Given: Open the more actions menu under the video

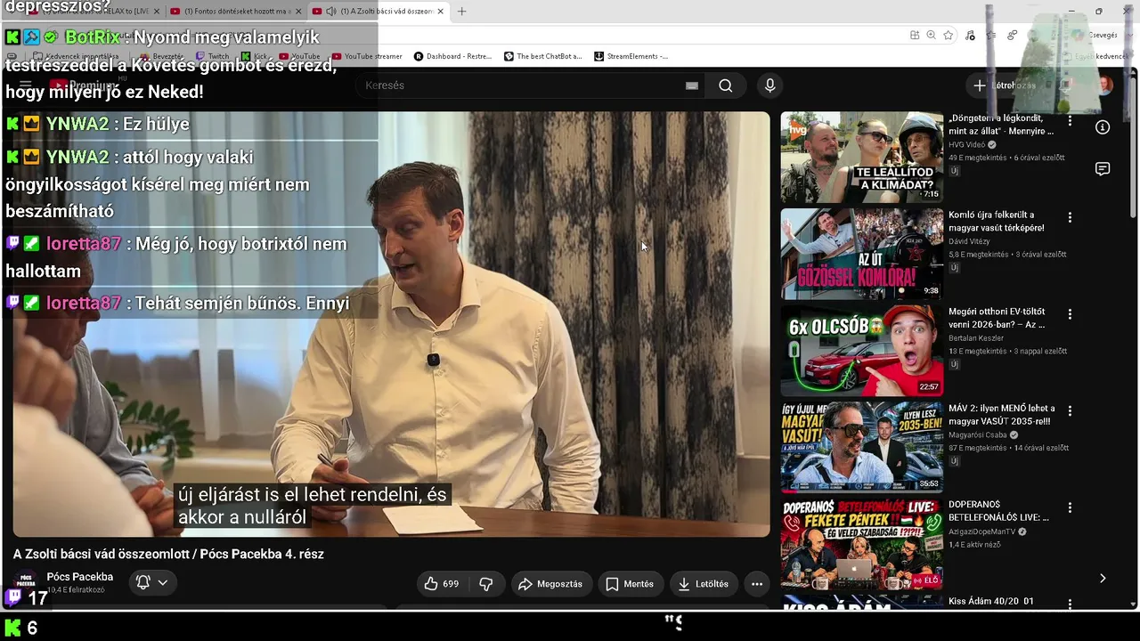Looking at the screenshot, I should pyautogui.click(x=757, y=584).
